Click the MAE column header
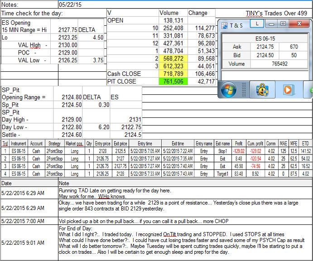 (x=283, y=144)
